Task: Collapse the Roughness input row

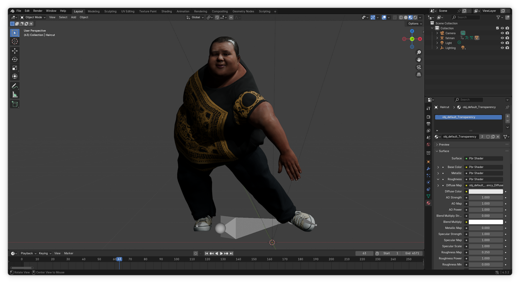Action: coord(438,180)
